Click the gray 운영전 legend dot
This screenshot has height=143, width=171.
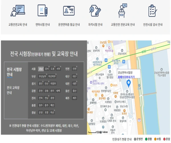(x=135, y=139)
